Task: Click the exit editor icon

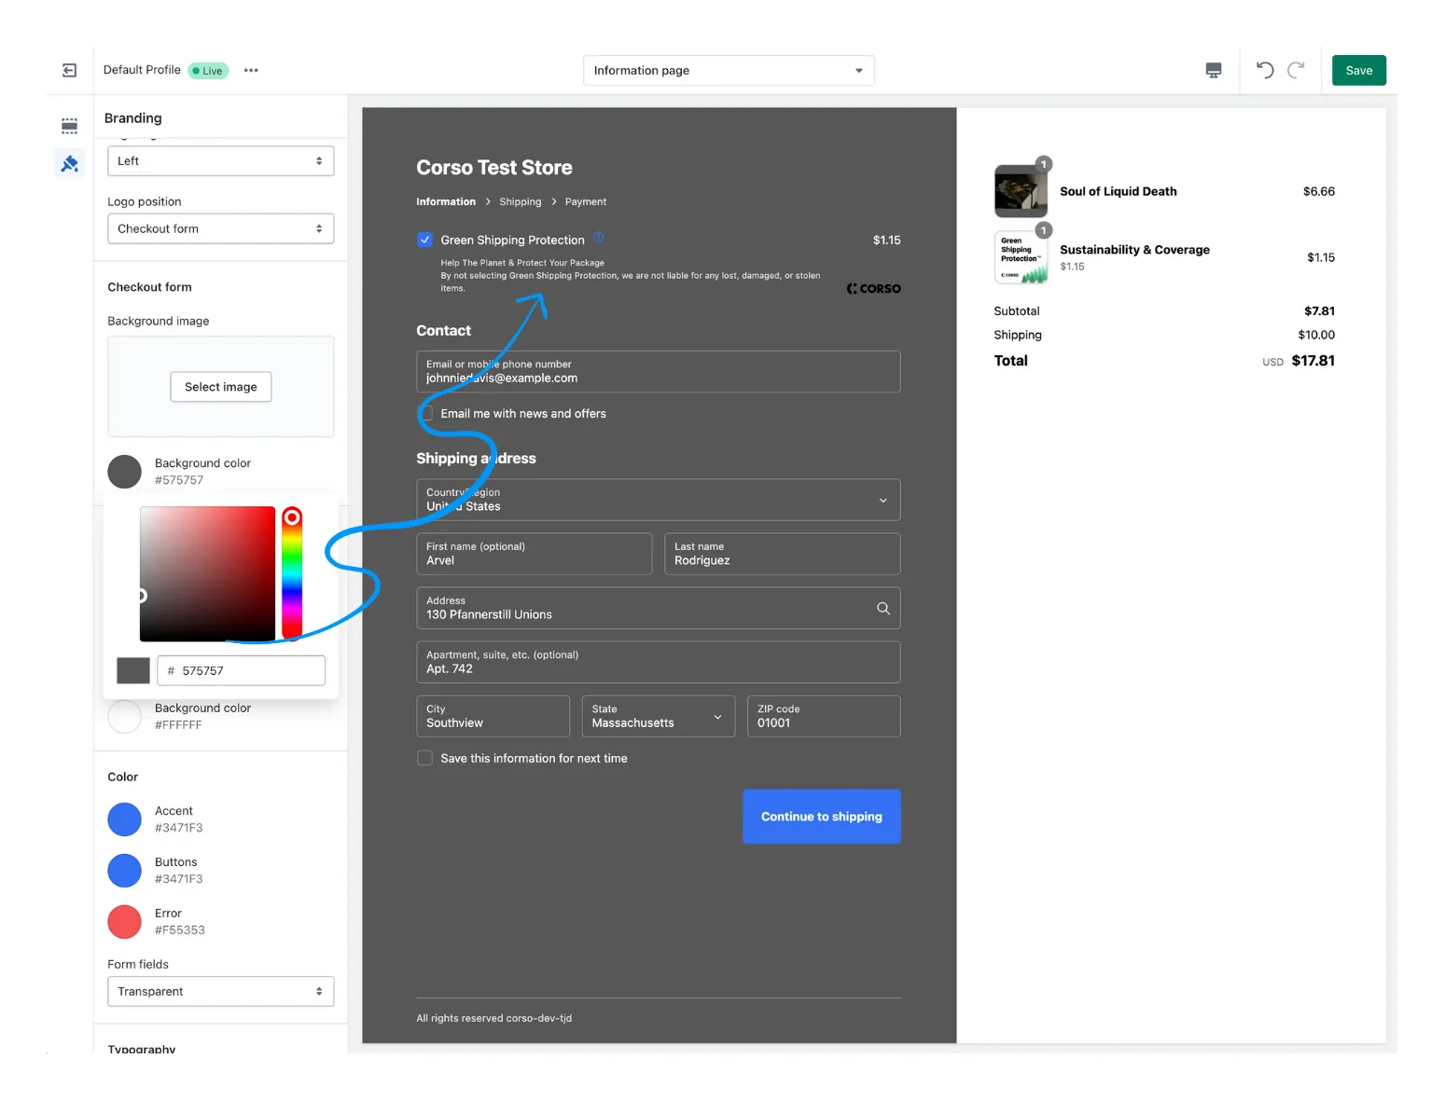Action: pos(69,71)
